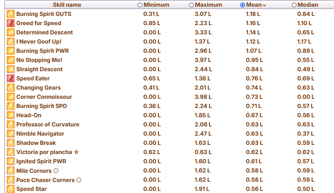Click the Determined Descent skill name
The image size is (334, 193).
coord(44,32)
